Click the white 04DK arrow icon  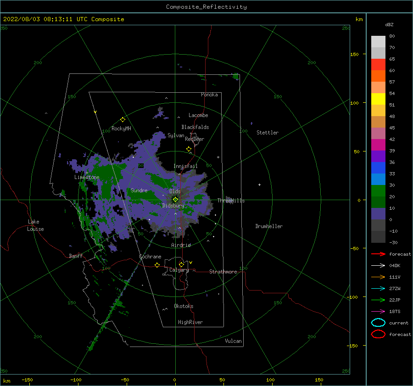tap(378, 265)
